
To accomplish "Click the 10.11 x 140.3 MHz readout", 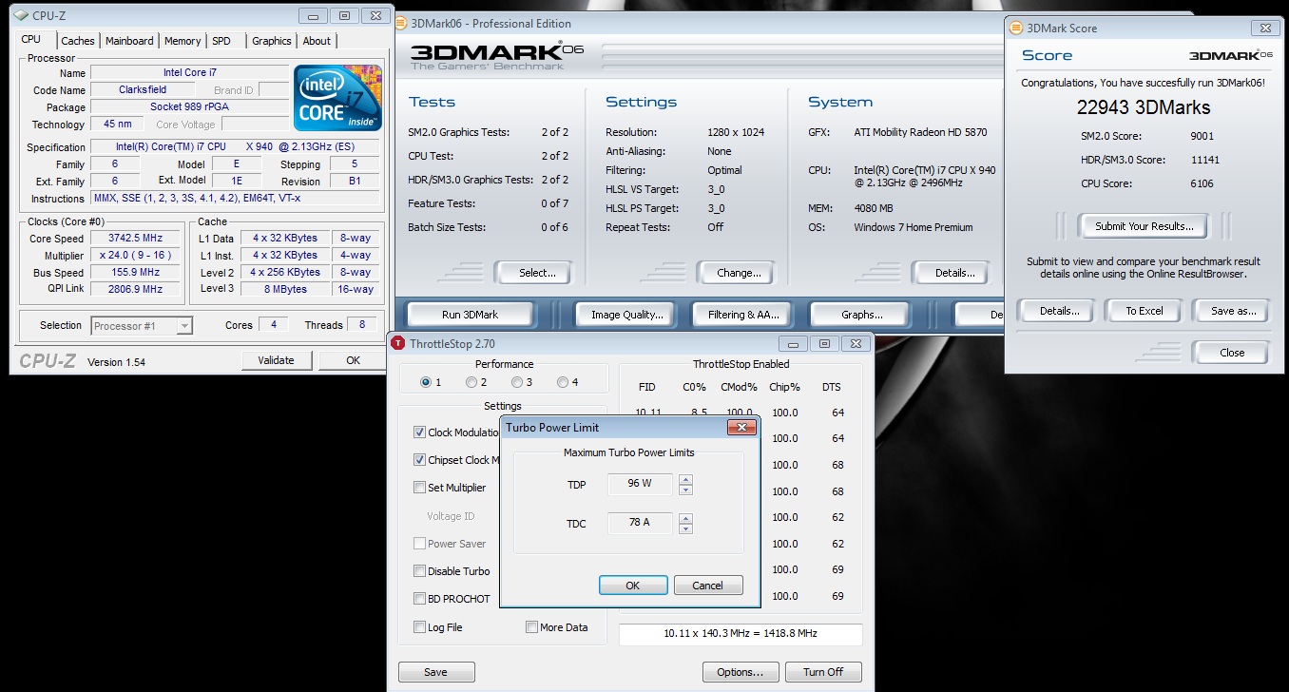I will (x=741, y=633).
